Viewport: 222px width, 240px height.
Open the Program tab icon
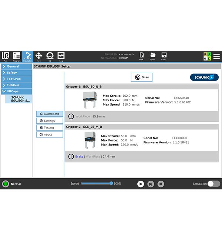17,56
